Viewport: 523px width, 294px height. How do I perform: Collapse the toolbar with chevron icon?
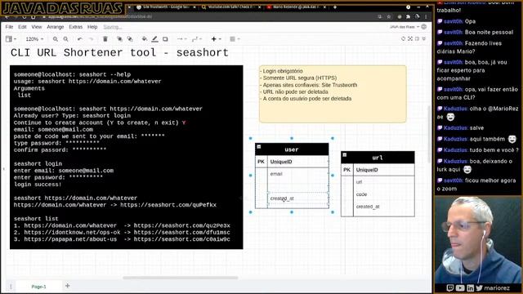tap(424, 38)
